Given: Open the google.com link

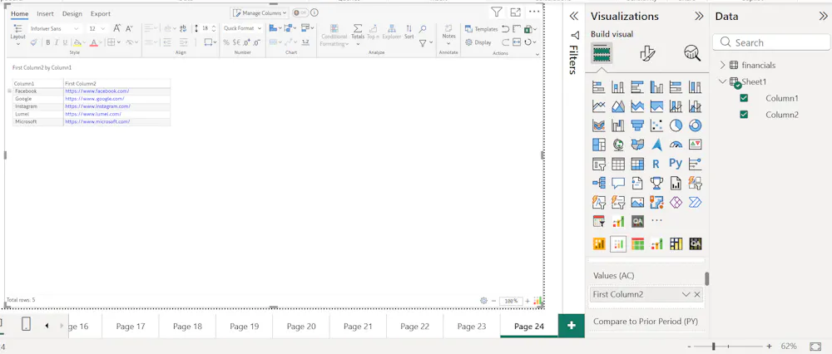Looking at the screenshot, I should pos(95,99).
